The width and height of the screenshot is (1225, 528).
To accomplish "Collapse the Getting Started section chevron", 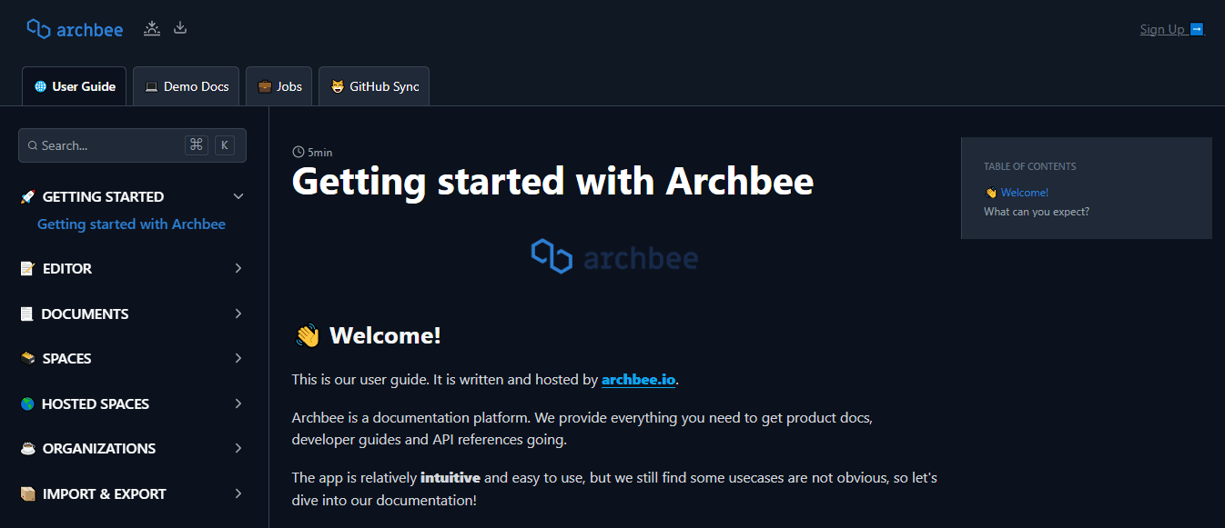I will (238, 197).
